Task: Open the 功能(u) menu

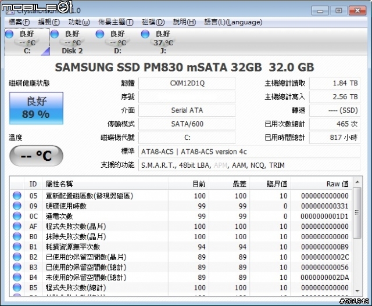Action: [79, 22]
